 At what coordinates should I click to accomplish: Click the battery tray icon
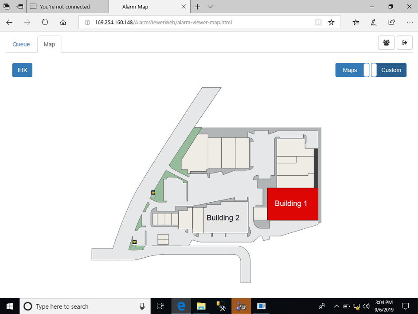pyautogui.click(x=346, y=306)
